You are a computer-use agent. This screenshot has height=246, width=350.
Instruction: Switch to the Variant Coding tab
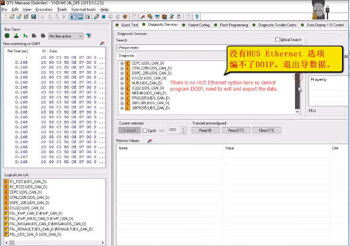(x=196, y=25)
